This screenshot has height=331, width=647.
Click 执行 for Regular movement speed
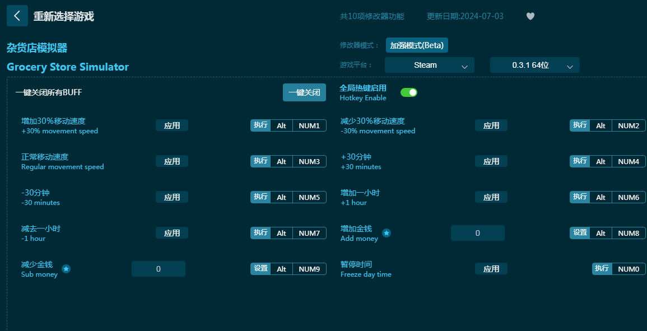(x=260, y=161)
